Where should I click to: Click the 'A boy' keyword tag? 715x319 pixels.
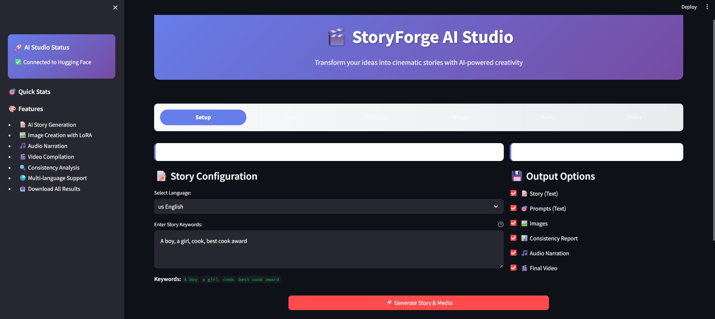tap(191, 279)
